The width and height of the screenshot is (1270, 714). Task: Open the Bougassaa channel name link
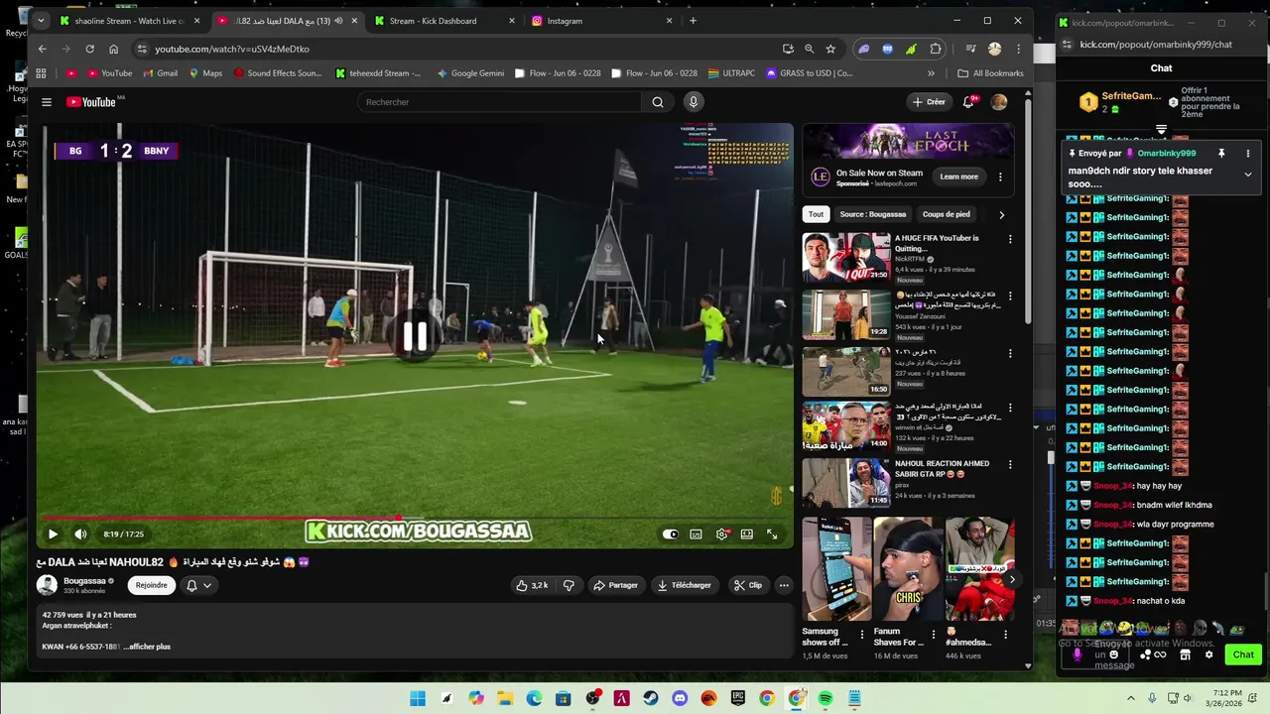coord(84,581)
